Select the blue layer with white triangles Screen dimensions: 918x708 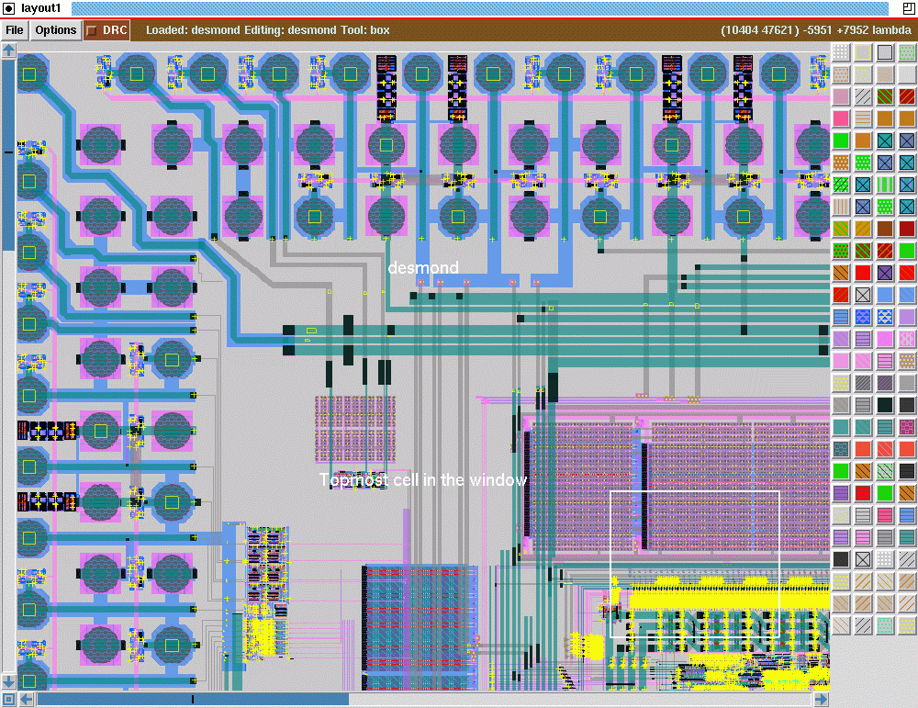pyautogui.click(x=863, y=317)
